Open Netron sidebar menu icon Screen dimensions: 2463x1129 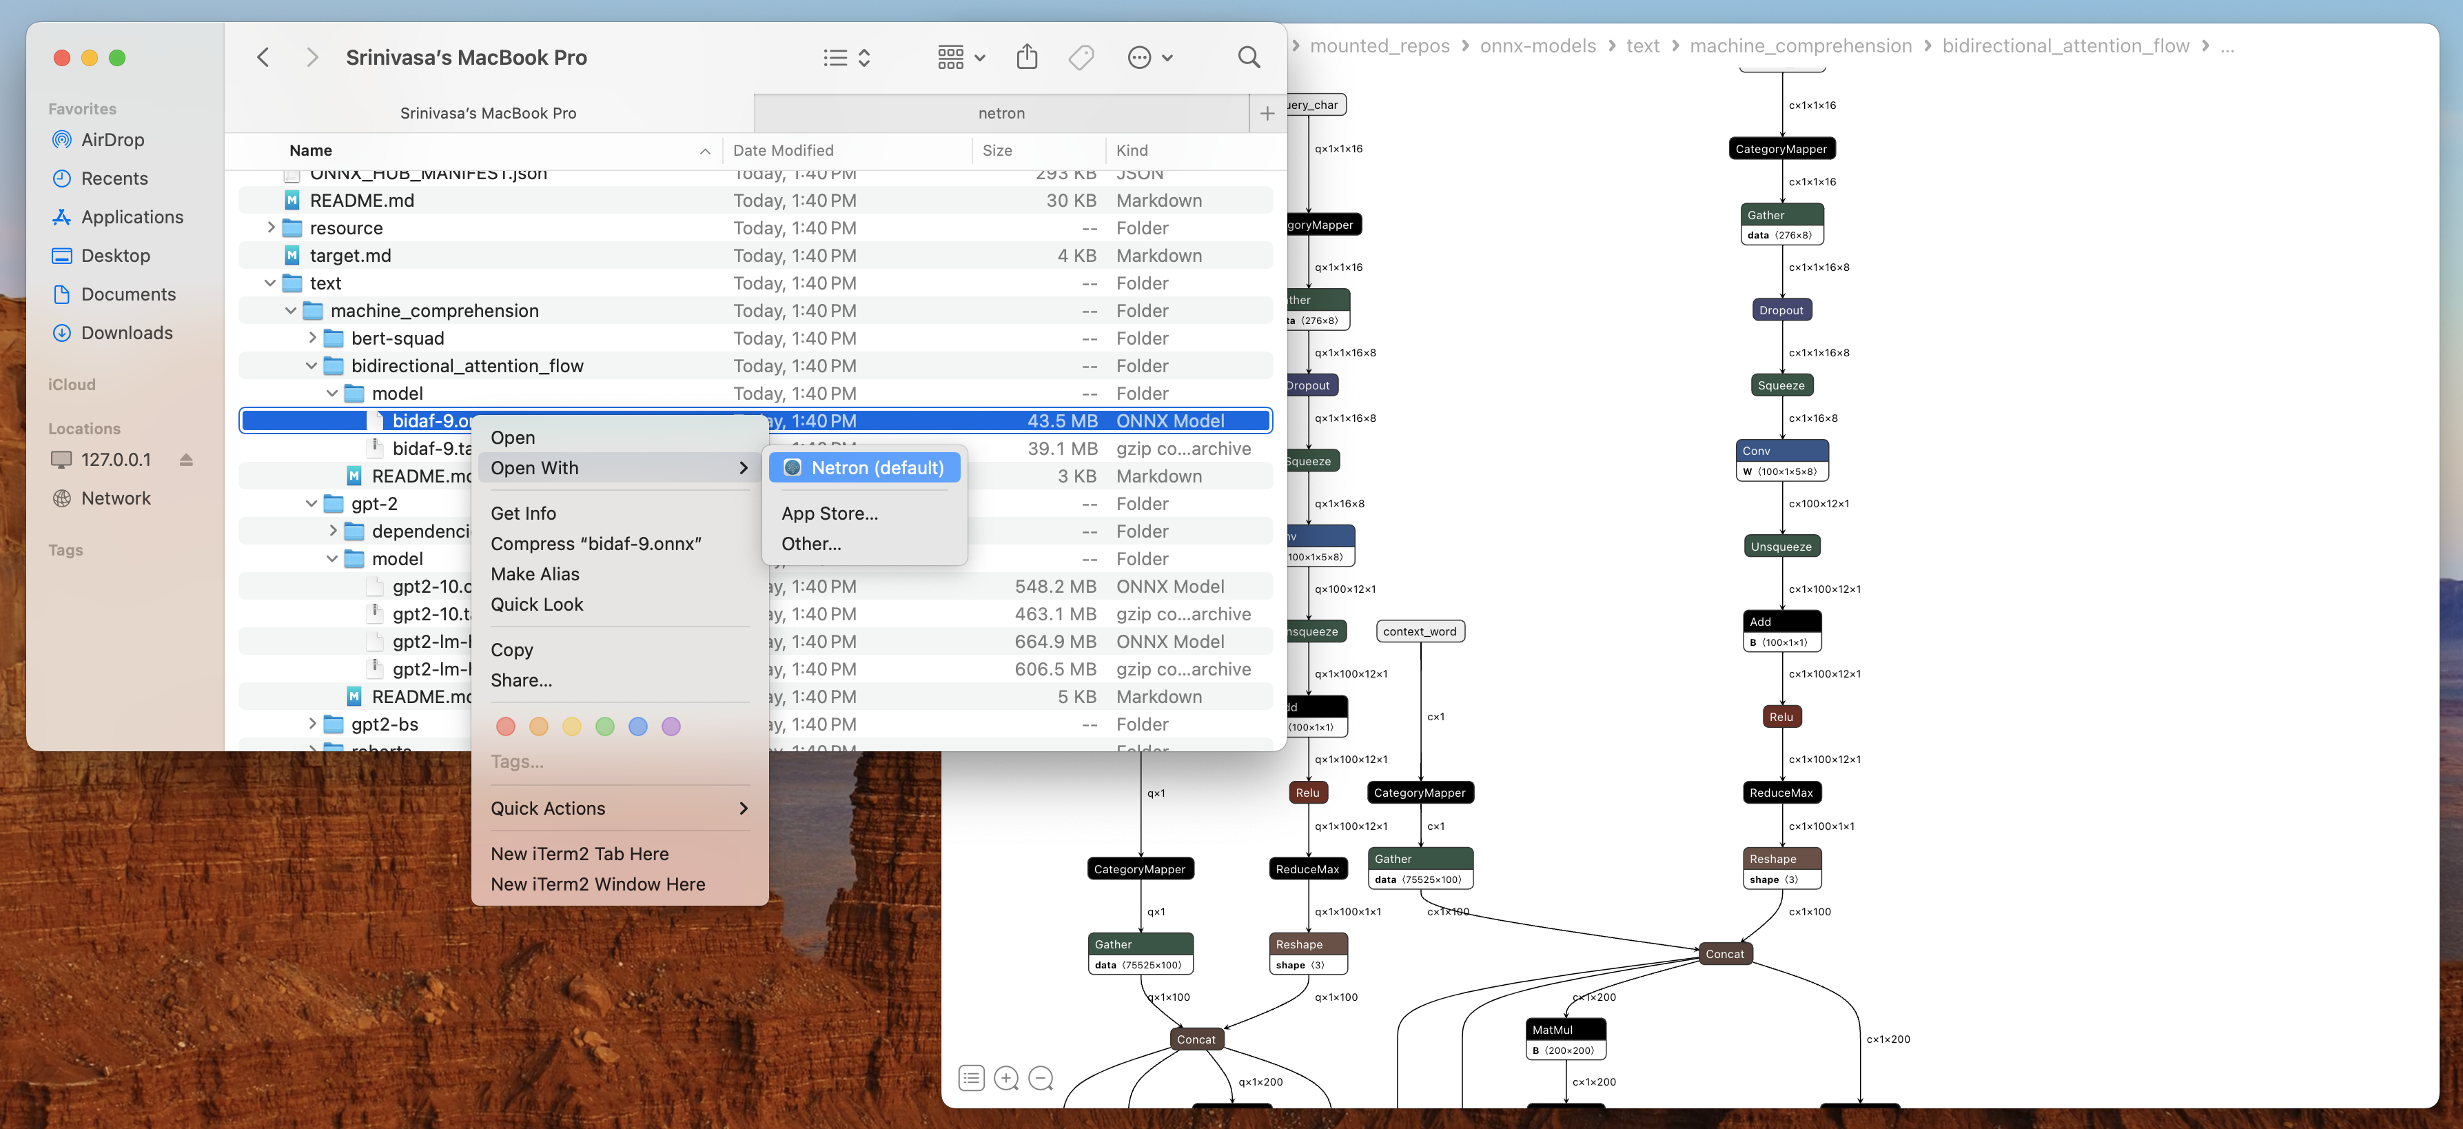(970, 1078)
